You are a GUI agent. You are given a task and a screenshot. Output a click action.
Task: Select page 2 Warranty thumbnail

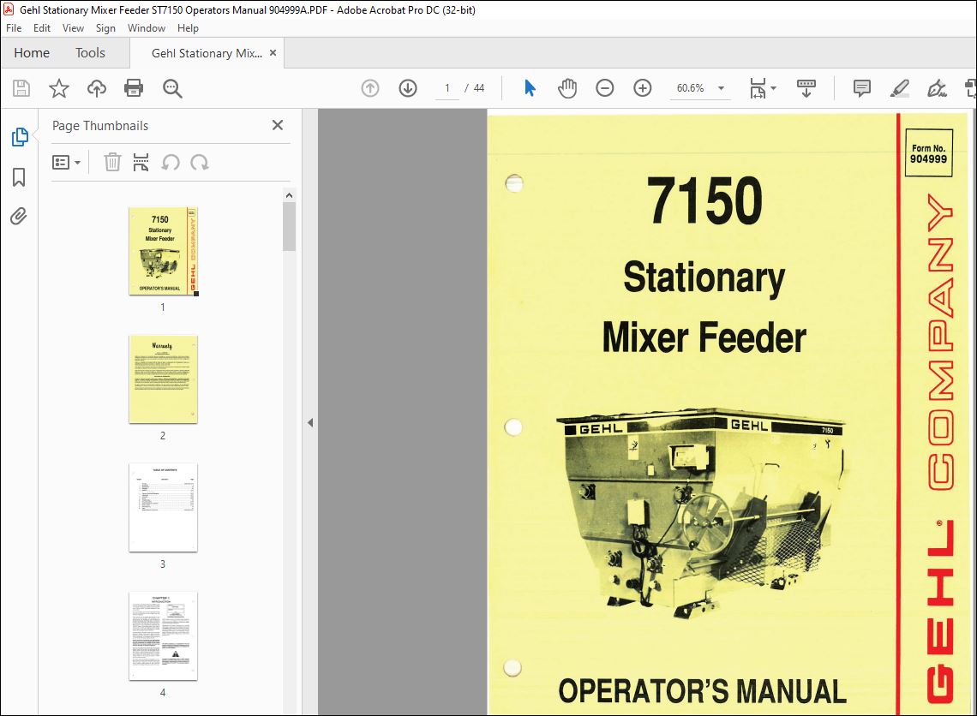coord(163,379)
